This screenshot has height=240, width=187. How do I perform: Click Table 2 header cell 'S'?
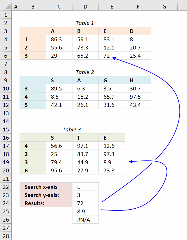click(x=59, y=80)
